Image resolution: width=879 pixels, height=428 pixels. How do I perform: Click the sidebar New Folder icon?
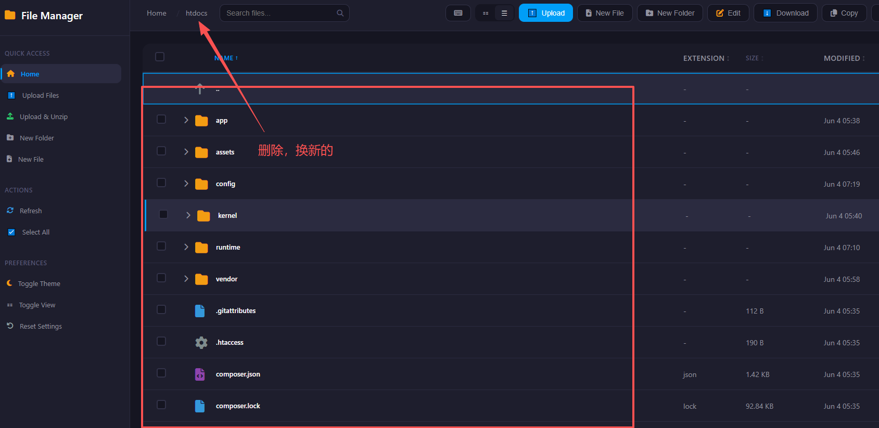[10, 138]
